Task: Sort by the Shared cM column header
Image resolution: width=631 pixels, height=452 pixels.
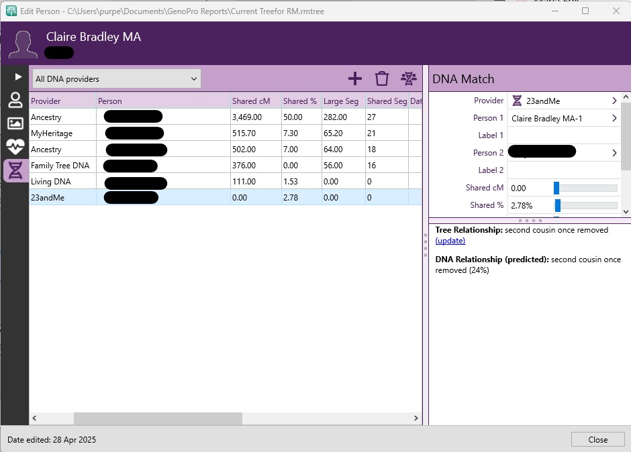Action: (256, 101)
